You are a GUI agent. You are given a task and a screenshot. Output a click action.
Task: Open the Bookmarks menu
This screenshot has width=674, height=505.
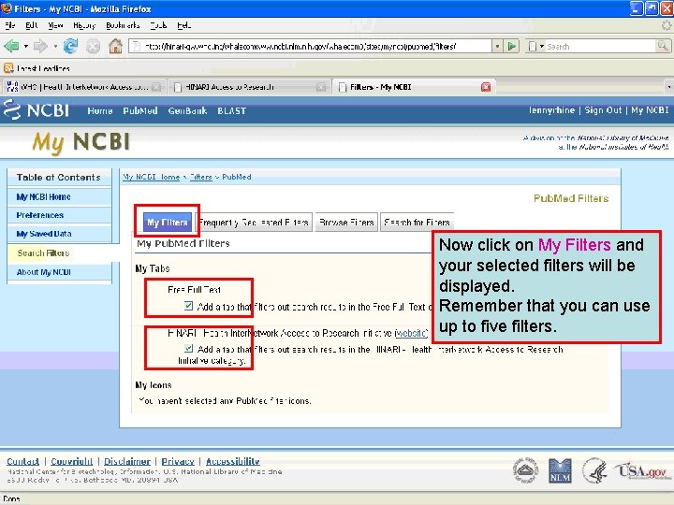coord(123,25)
